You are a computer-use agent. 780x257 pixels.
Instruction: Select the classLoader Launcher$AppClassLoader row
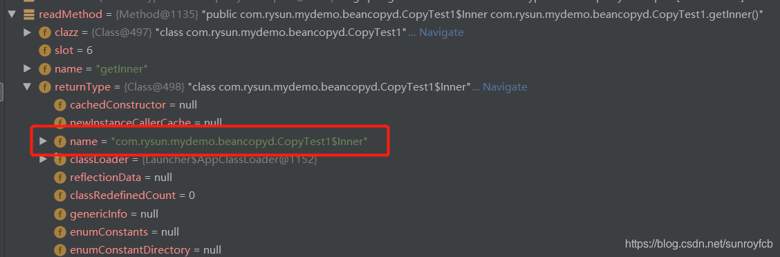pyautogui.click(x=194, y=160)
